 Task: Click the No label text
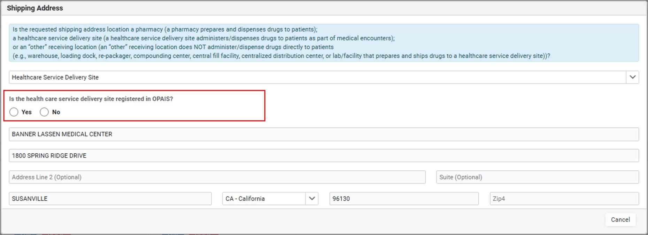56,112
